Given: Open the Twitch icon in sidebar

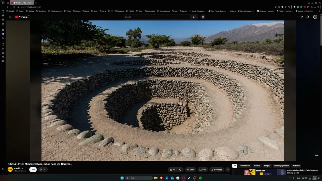Looking at the screenshot, I should click(3, 34).
